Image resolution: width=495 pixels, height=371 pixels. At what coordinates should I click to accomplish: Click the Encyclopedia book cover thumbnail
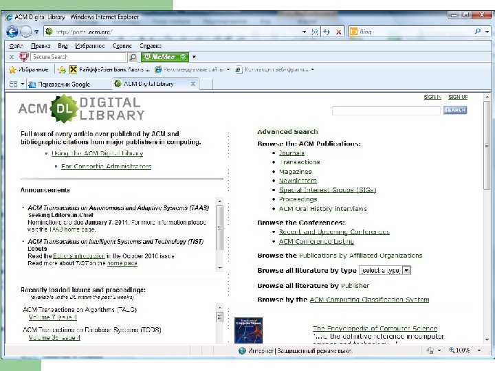pyautogui.click(x=248, y=330)
